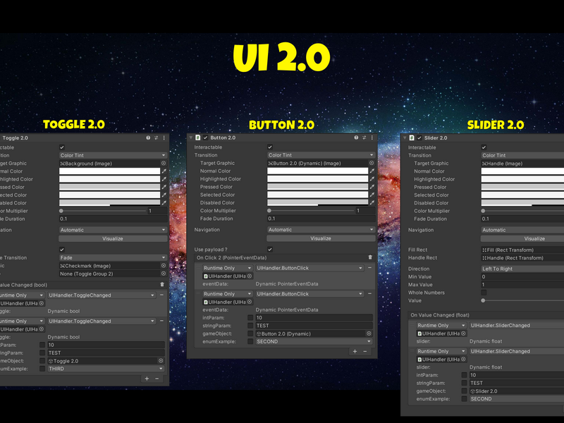Image resolution: width=564 pixels, height=423 pixels.
Task: Click Button Color Multiplier slider handle
Action: (269, 211)
